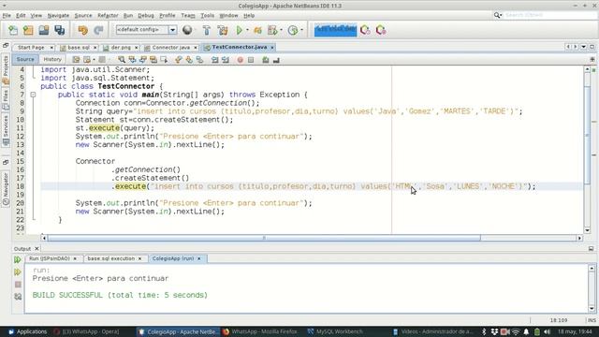Maximize the editor window with the tab-bar icon
This screenshot has width=599, height=337.
[x=592, y=47]
